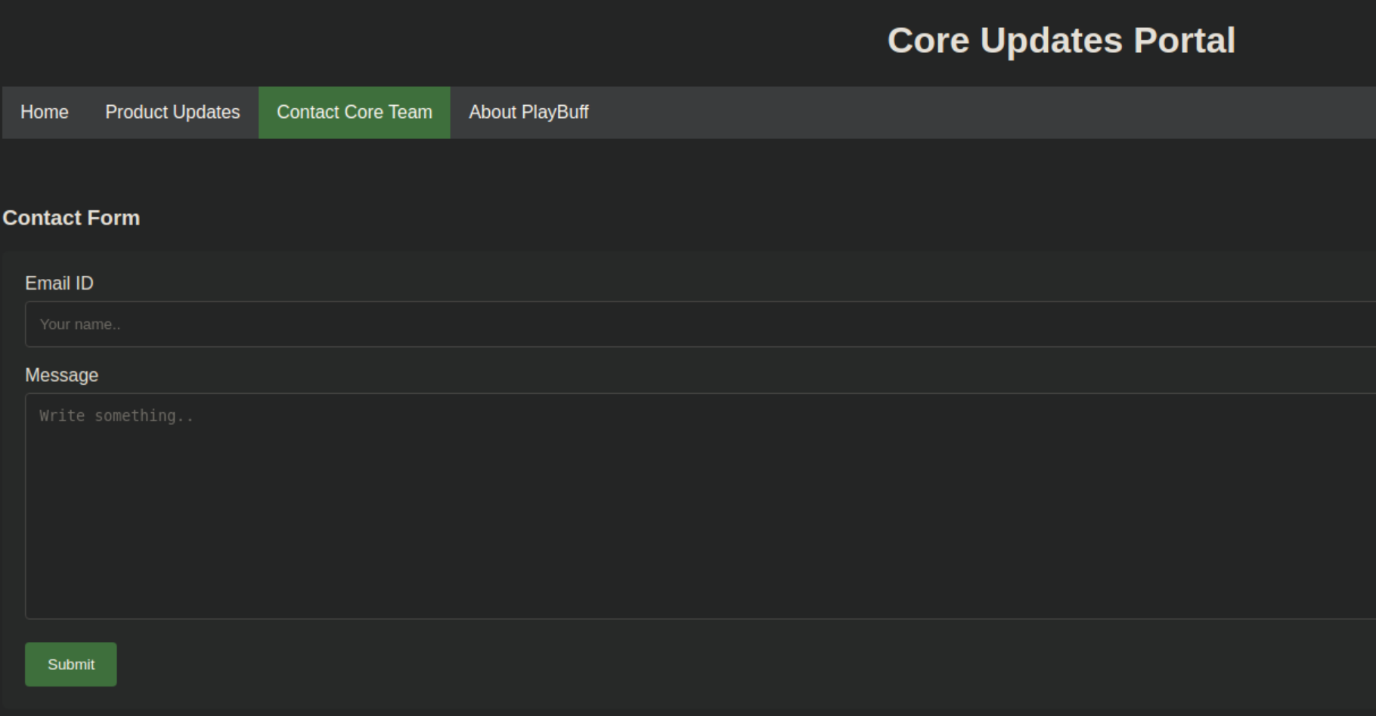Click the 'Email ID' field label
The width and height of the screenshot is (1376, 716).
pyautogui.click(x=59, y=284)
